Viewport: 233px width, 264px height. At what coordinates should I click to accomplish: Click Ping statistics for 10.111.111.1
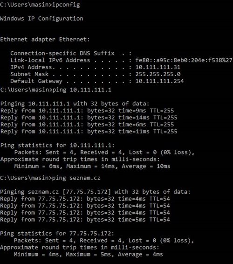coord(57,146)
